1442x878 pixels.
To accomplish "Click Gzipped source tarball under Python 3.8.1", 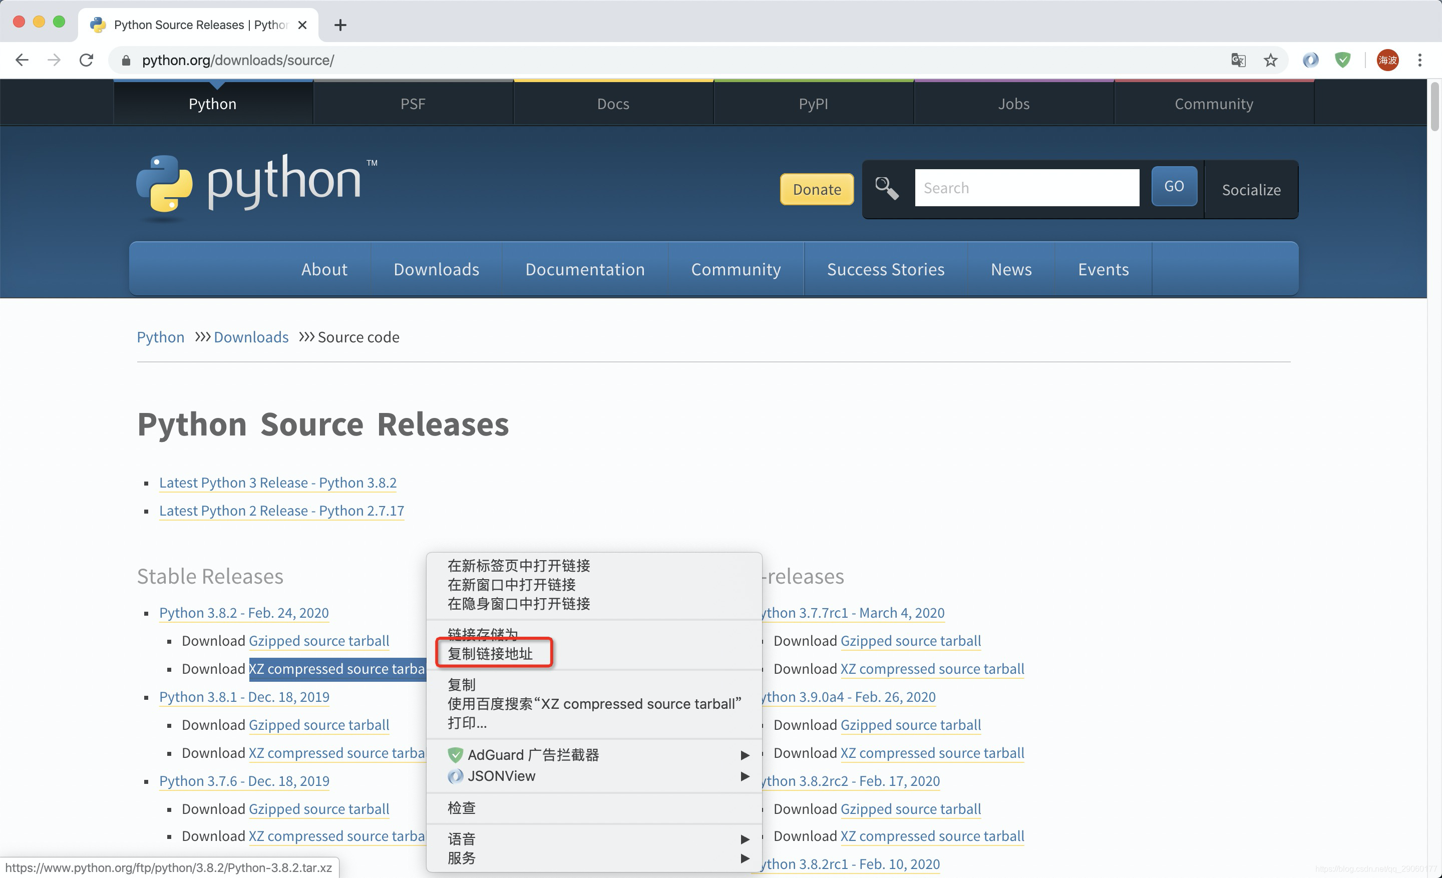I will tap(319, 725).
